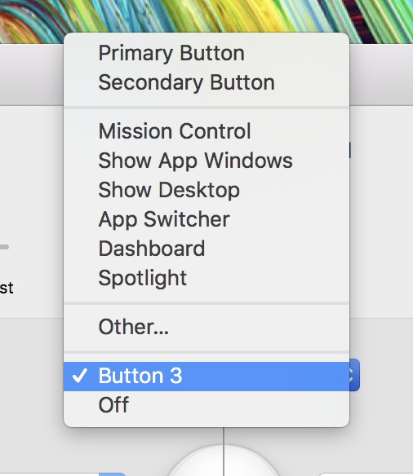Click the partially hidden 'st' slider label
Screen dimensions: 413x476
(7, 288)
